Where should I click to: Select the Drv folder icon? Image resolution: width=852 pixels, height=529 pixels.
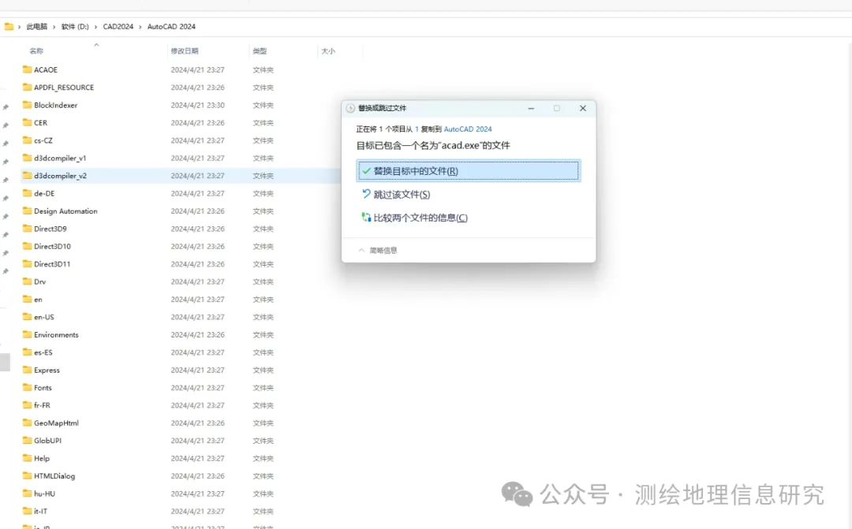pos(27,281)
